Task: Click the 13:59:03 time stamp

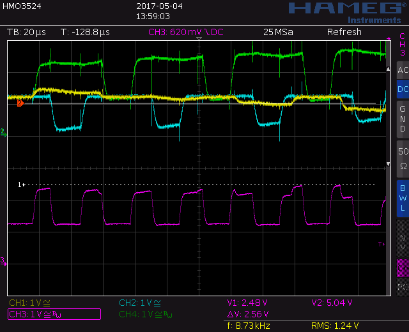Action: click(153, 17)
